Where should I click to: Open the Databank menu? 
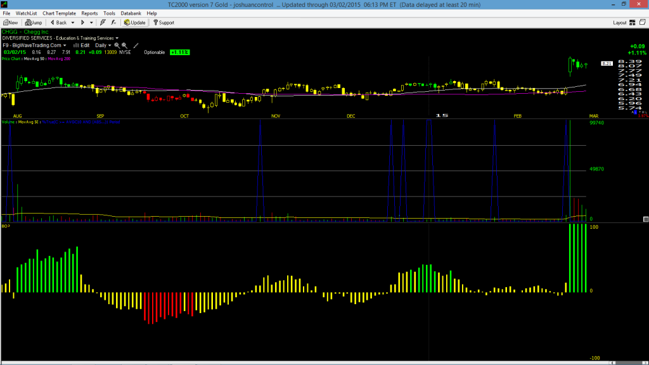click(131, 13)
